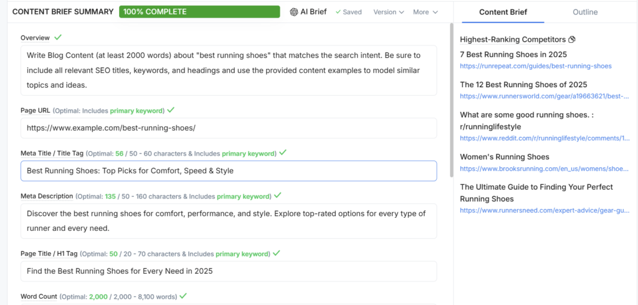Click the Saved status checkmark
This screenshot has width=638, height=305.
pos(338,12)
